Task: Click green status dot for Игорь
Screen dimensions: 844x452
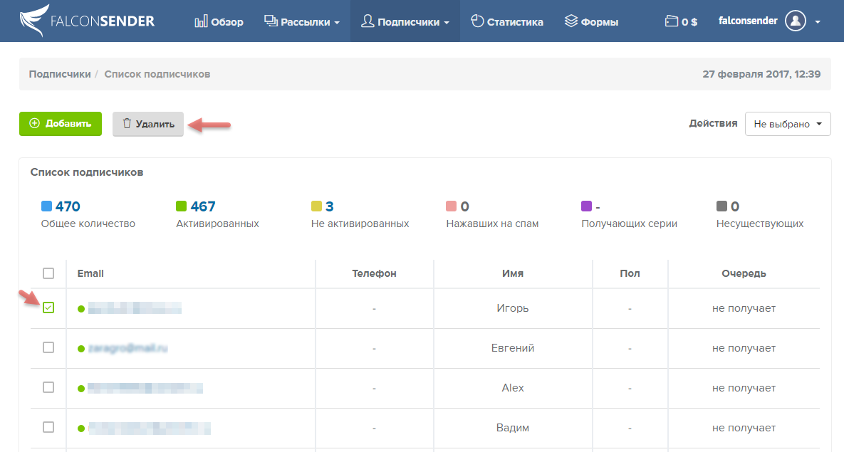Action: [x=81, y=309]
